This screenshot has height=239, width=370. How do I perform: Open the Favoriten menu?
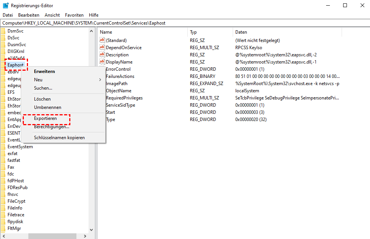coord(74,15)
